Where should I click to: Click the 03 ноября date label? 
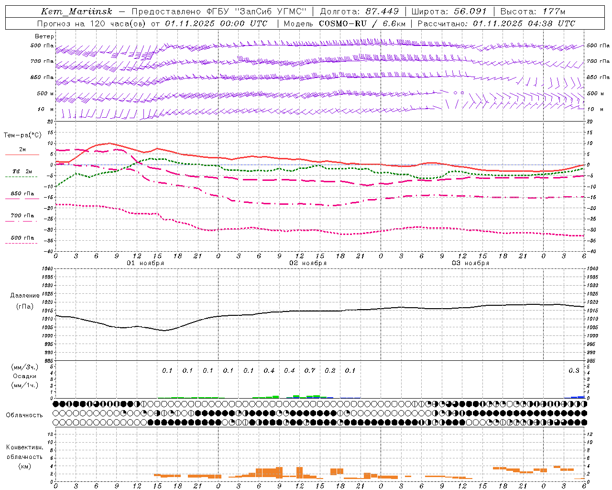[470, 263]
